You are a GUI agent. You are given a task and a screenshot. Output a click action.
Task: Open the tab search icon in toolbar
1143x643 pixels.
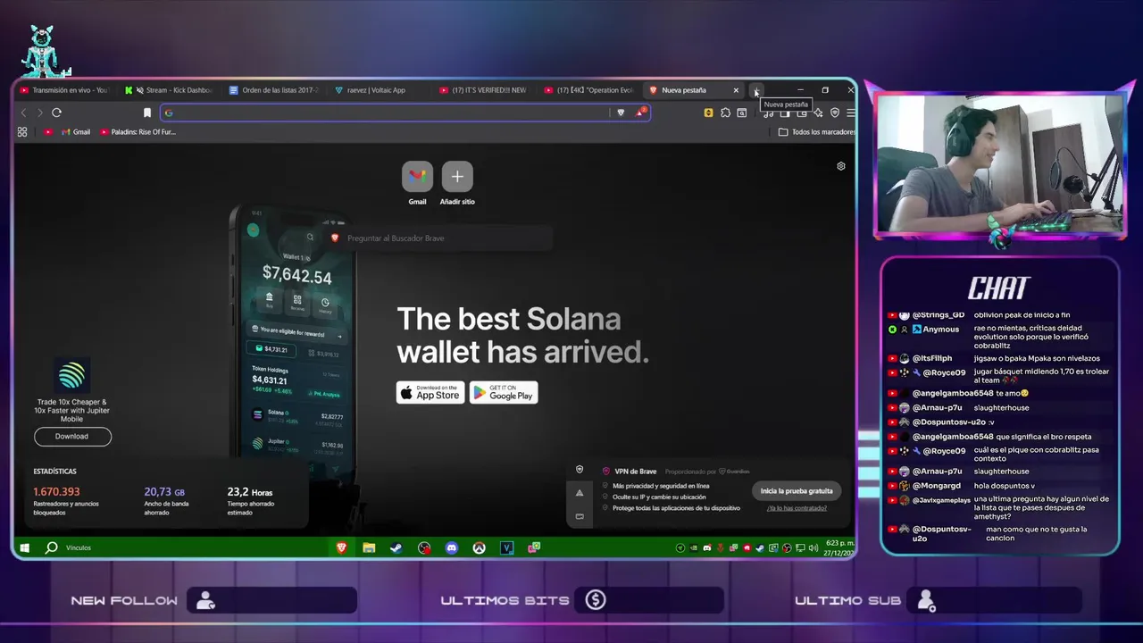[x=741, y=113]
